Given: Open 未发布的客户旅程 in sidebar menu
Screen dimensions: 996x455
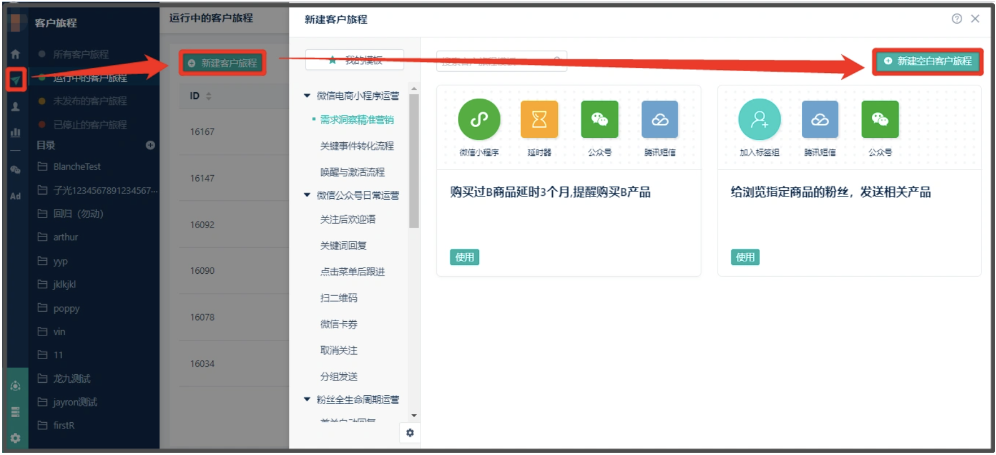Looking at the screenshot, I should tap(90, 101).
